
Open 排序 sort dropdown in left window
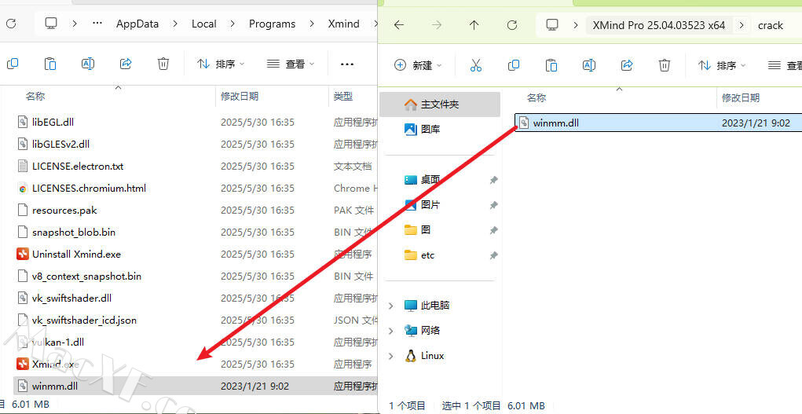[221, 64]
